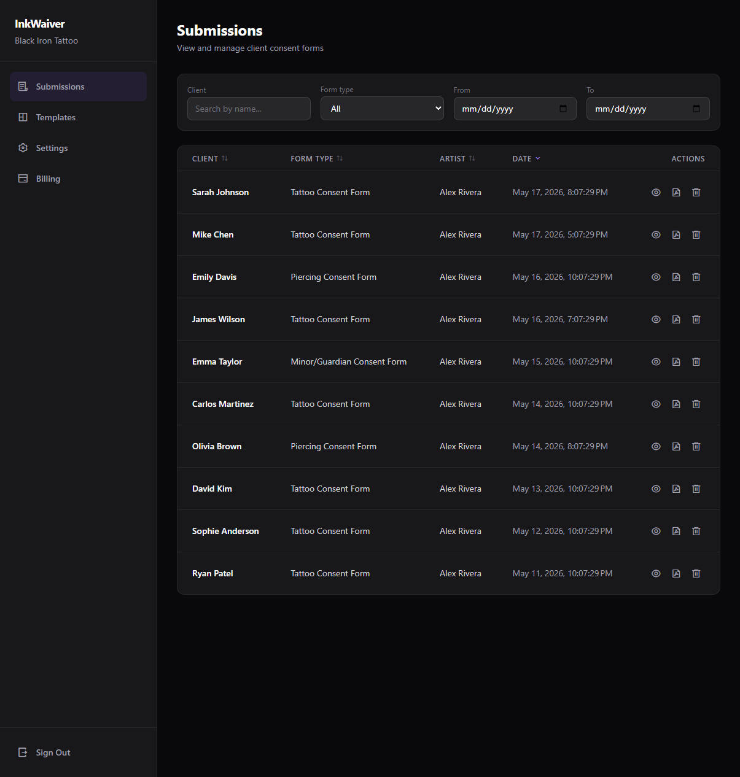Select client name Sophie Anderson
Viewport: 740px width, 777px height.
225,531
